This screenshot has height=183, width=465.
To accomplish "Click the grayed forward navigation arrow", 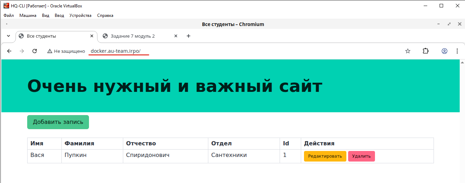I will click(x=22, y=51).
